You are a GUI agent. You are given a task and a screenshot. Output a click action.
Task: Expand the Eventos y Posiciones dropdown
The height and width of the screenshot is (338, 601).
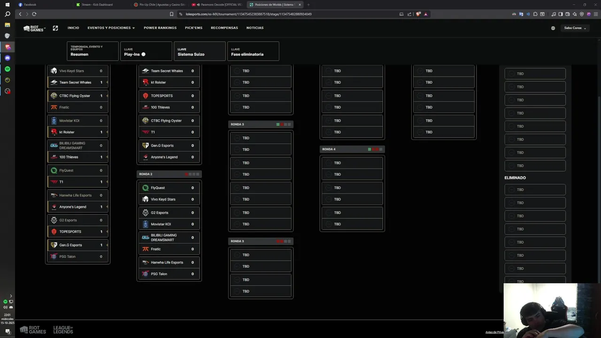pyautogui.click(x=111, y=28)
